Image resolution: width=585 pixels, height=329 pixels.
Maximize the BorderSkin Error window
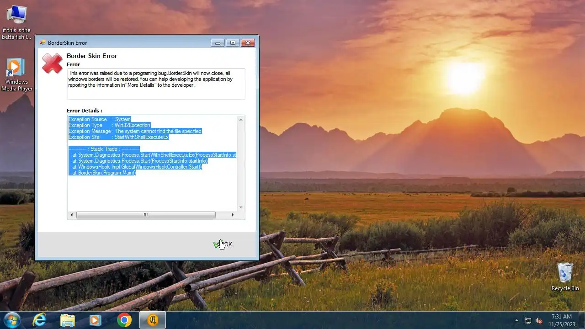click(233, 43)
